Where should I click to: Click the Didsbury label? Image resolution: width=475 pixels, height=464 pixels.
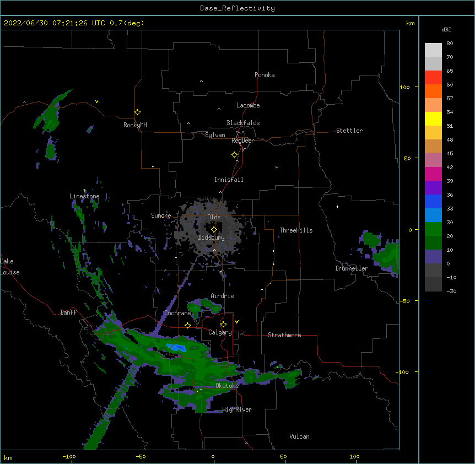(x=211, y=238)
